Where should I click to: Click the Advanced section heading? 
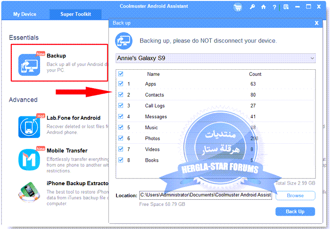tap(23, 100)
